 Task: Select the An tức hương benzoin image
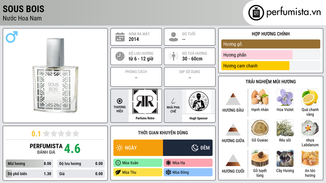[310, 158]
